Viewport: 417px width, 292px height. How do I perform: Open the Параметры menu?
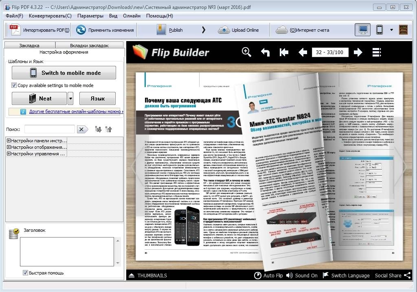[90, 16]
